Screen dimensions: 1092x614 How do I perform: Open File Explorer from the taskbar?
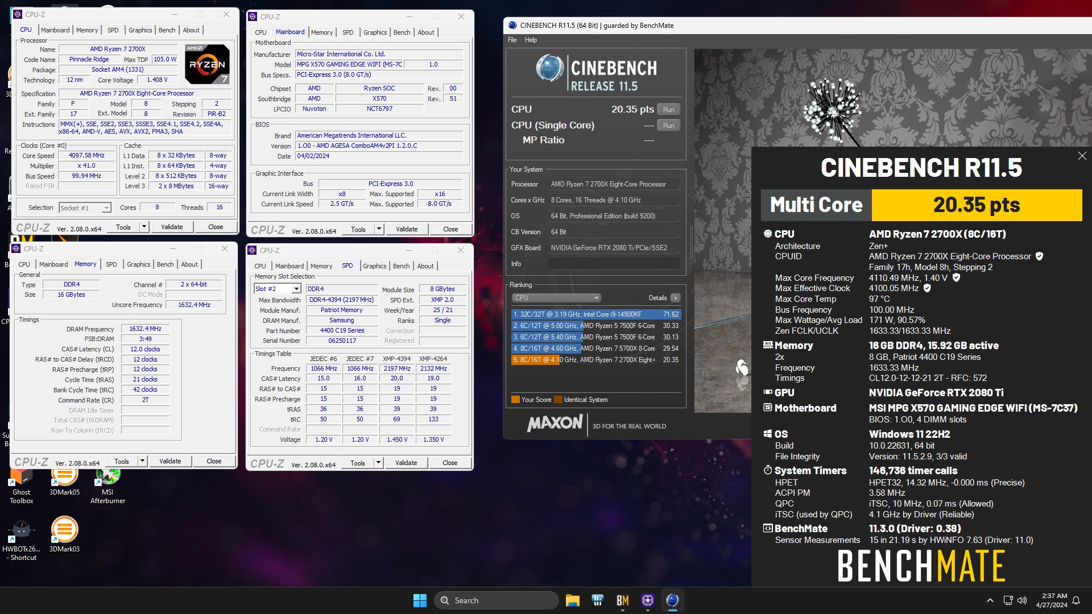click(x=572, y=600)
